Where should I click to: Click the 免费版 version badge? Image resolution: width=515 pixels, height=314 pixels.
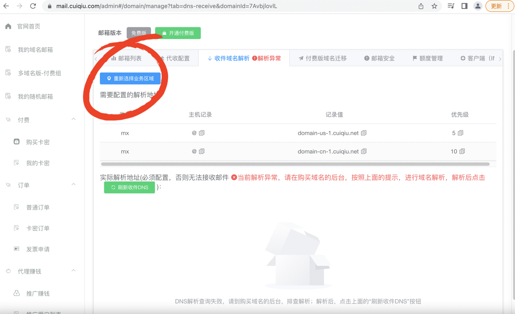(x=139, y=33)
